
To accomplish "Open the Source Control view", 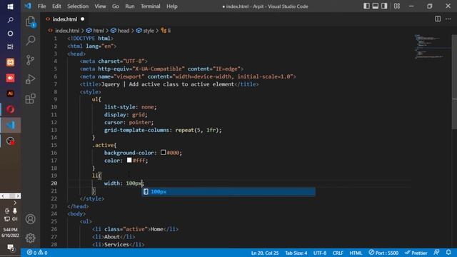I will (30, 60).
